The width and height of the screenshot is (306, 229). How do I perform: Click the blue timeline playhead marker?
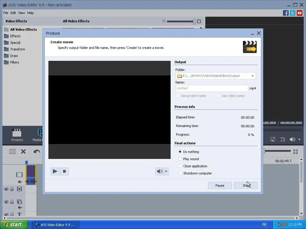(27, 163)
